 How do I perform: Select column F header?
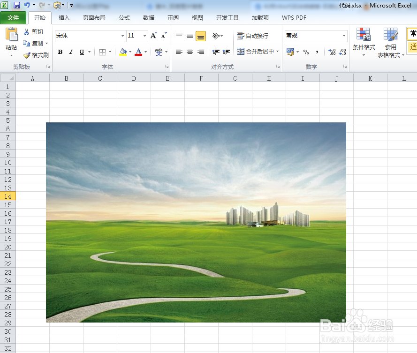201,78
